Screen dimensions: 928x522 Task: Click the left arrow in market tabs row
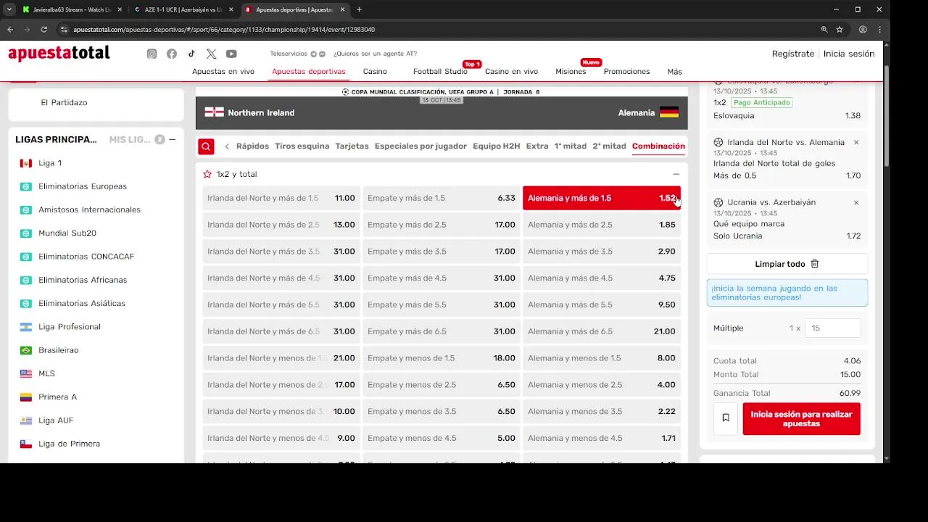pyautogui.click(x=227, y=146)
